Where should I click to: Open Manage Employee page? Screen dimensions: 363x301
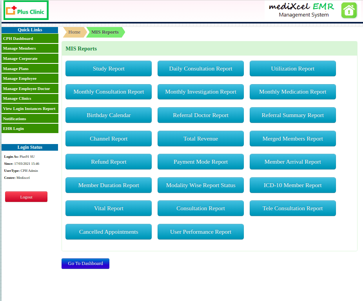[30, 79]
